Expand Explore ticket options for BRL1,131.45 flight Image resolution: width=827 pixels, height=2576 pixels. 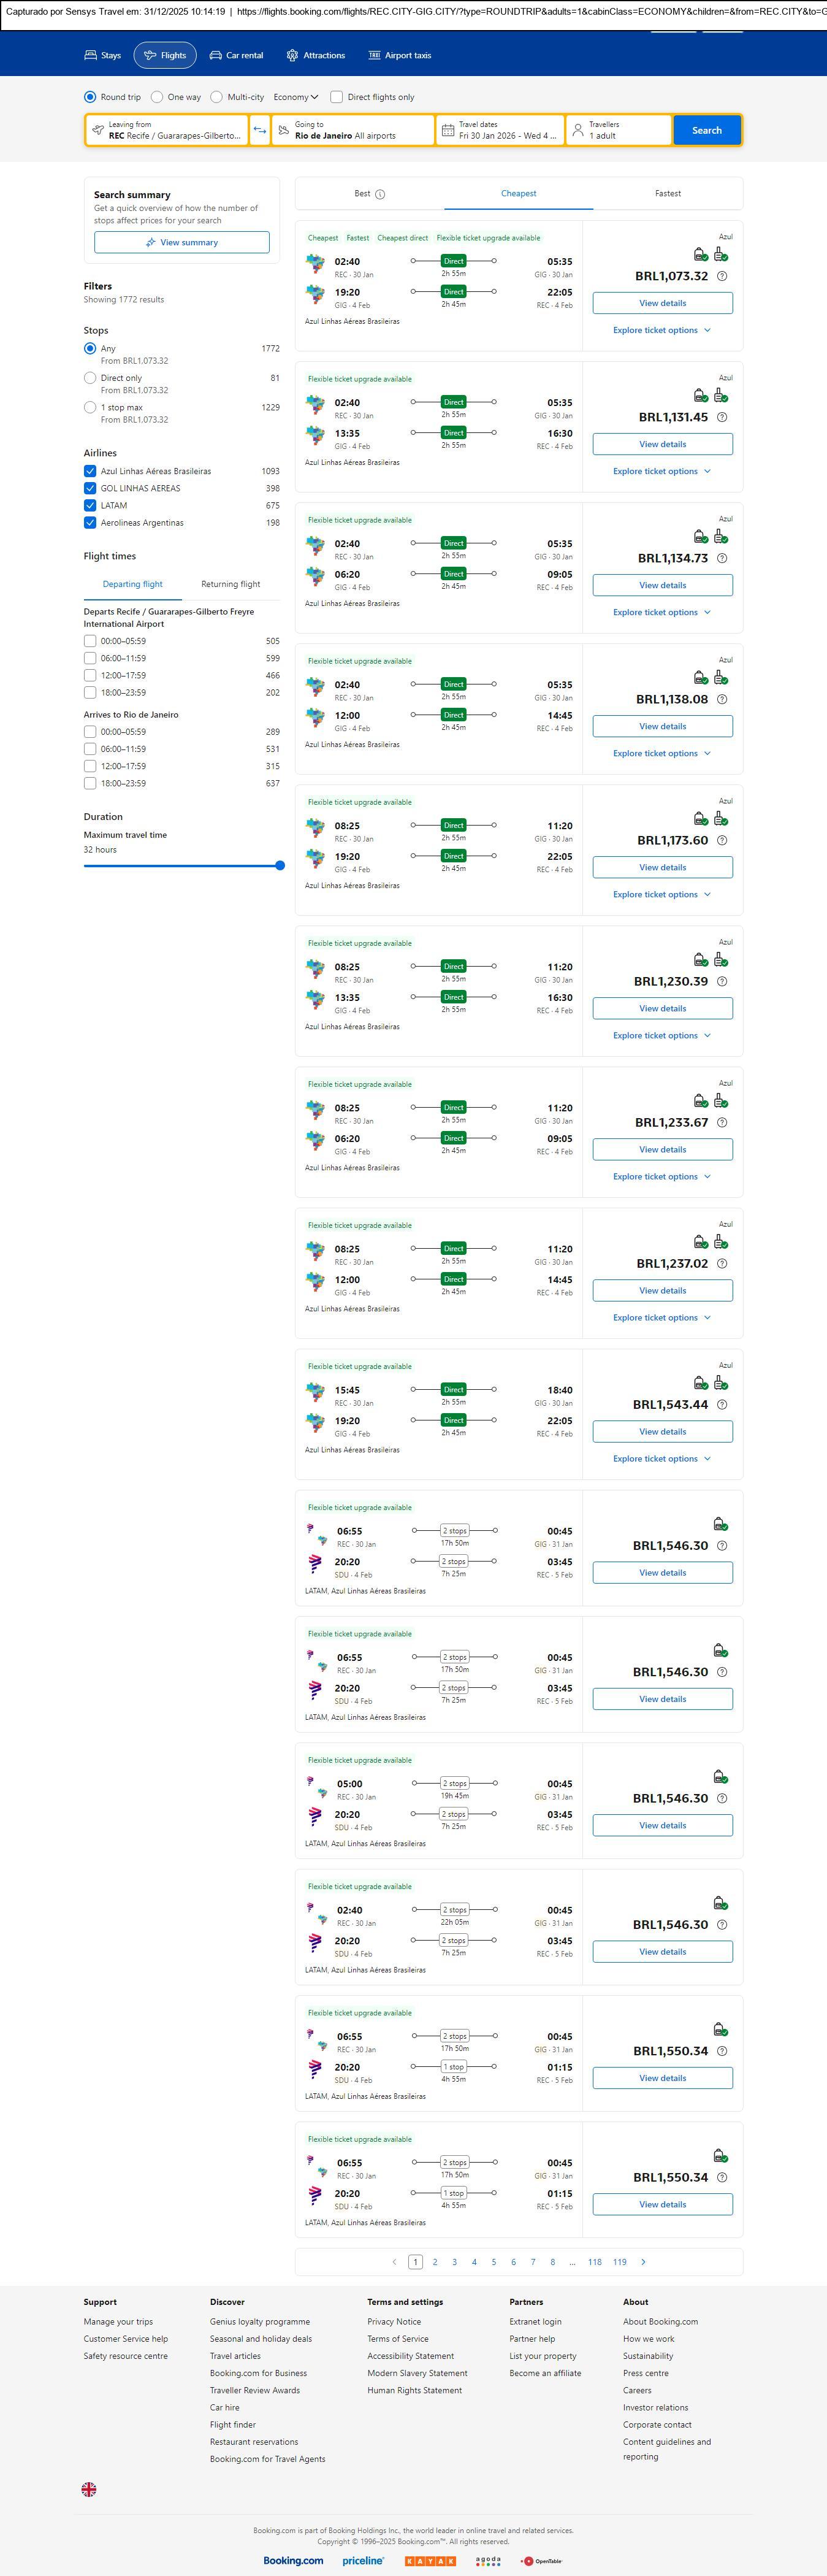point(662,471)
